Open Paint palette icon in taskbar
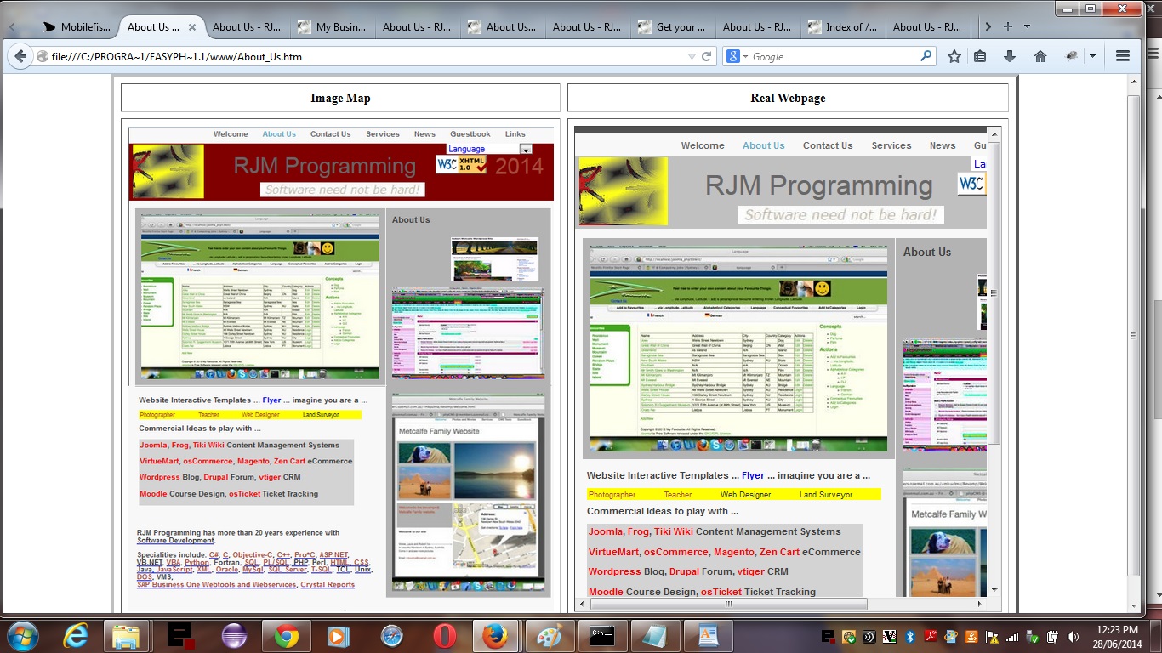 [550, 635]
